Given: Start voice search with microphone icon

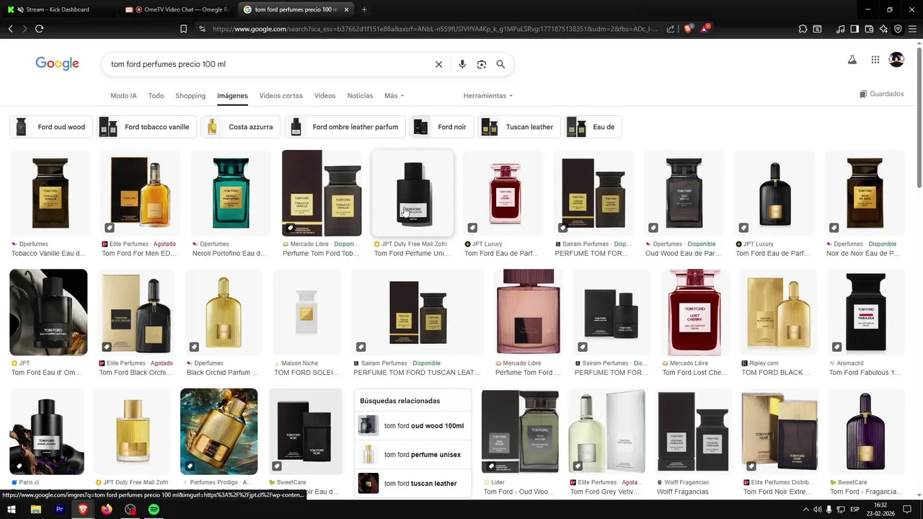Looking at the screenshot, I should coord(462,64).
